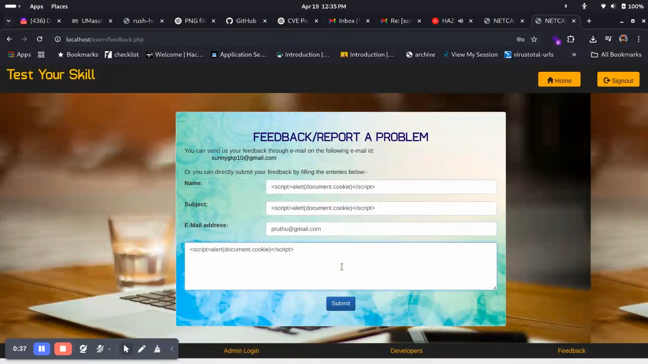Open the archive bookmark
Image resolution: width=648 pixels, height=364 pixels.
[420, 55]
